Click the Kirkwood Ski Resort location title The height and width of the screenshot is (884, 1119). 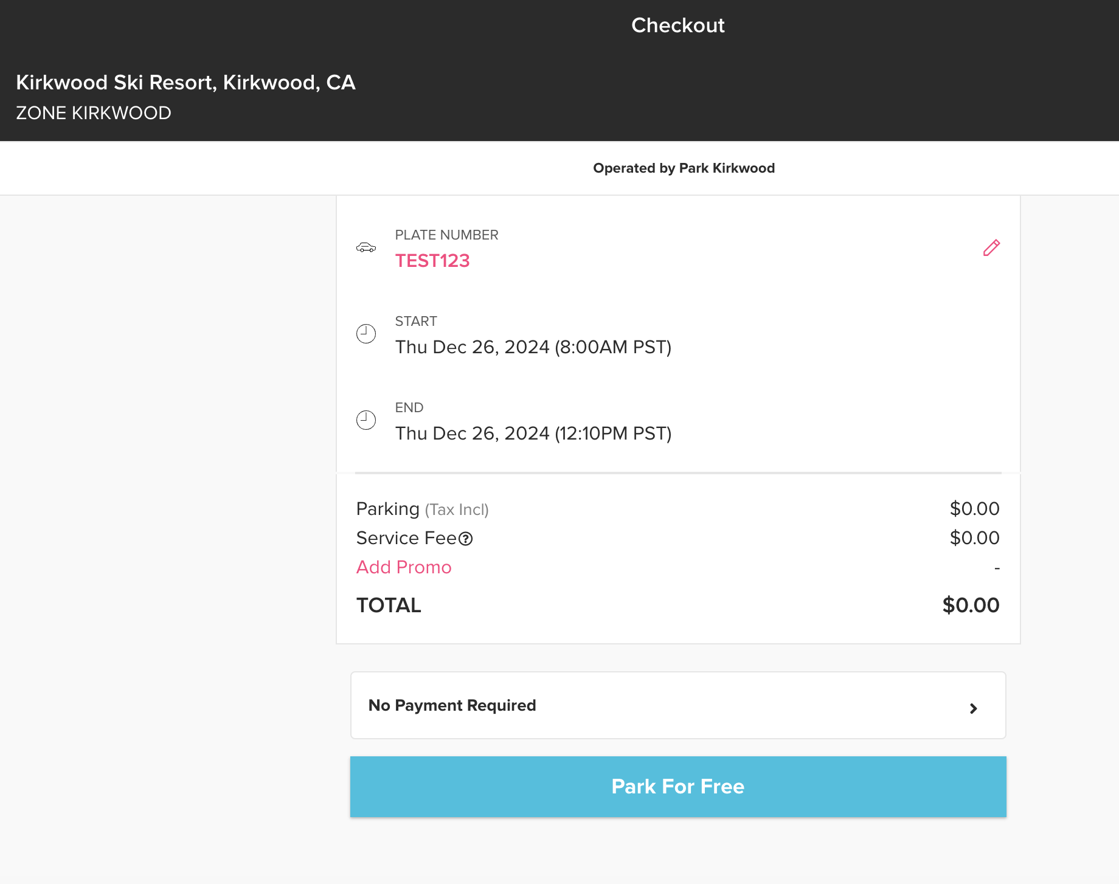pyautogui.click(x=185, y=83)
